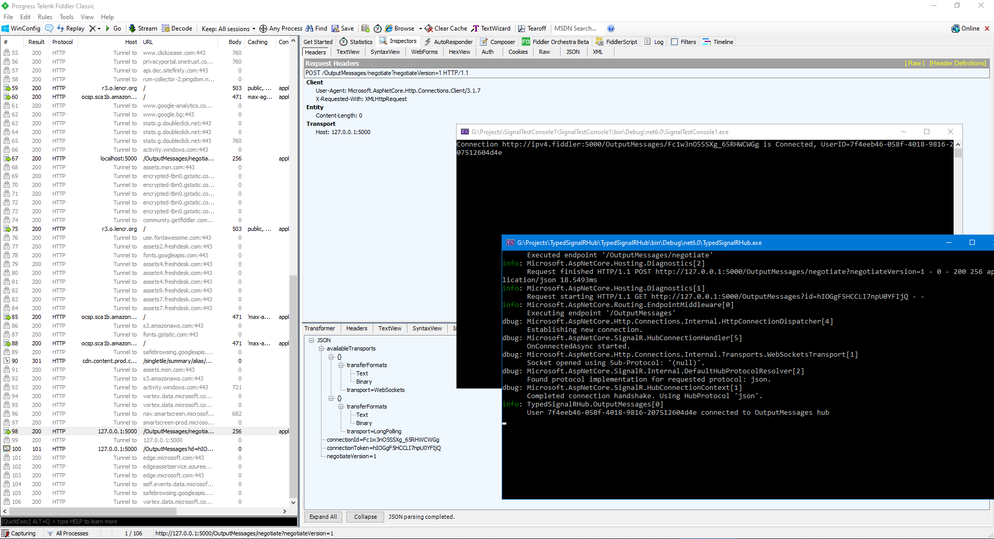Screen dimensions: 994x539
Task: Launch the TextWizard tool
Action: [491, 28]
